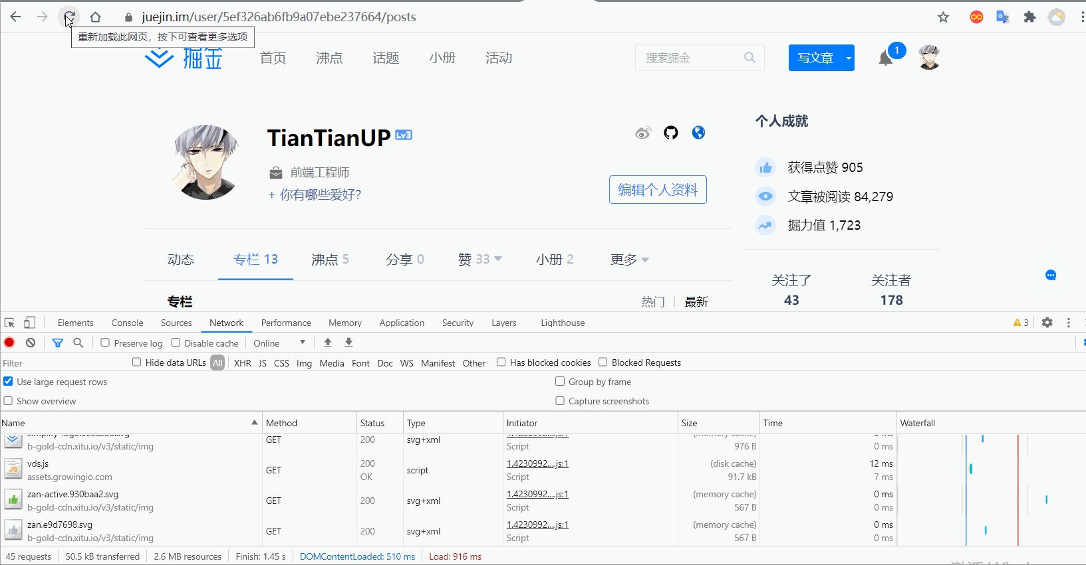Import HAR file with upload arrow
The image size is (1086, 565).
pyautogui.click(x=328, y=343)
